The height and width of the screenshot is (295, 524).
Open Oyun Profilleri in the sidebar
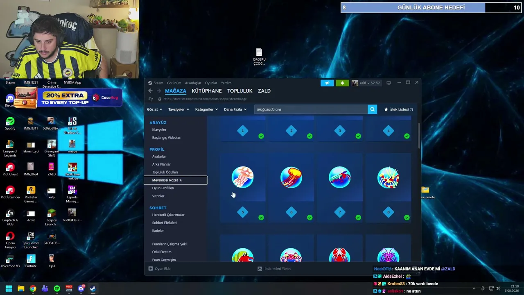163,188
